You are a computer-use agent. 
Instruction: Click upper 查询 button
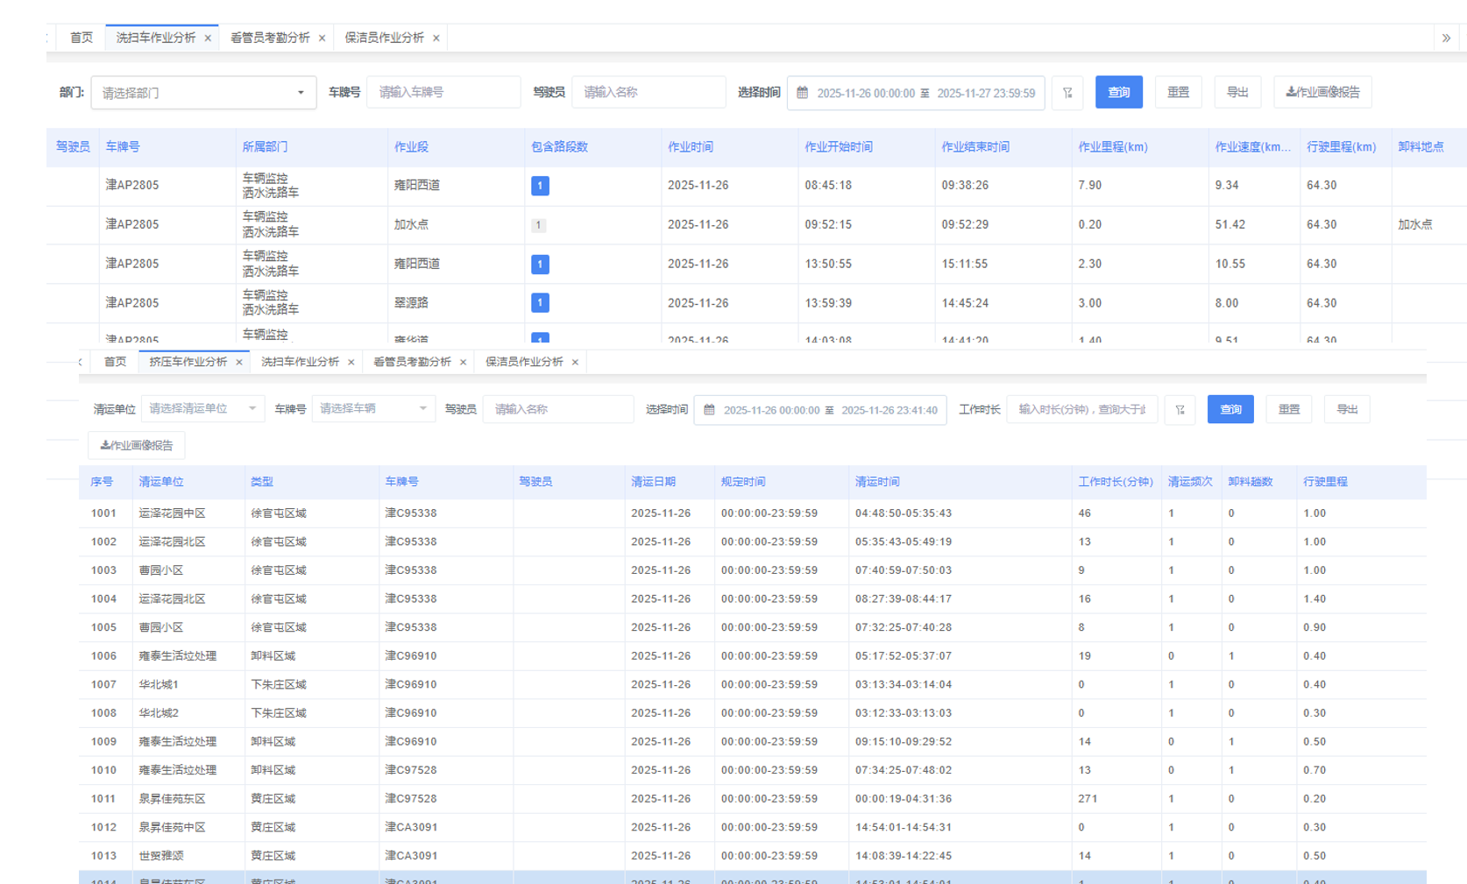pyautogui.click(x=1119, y=93)
